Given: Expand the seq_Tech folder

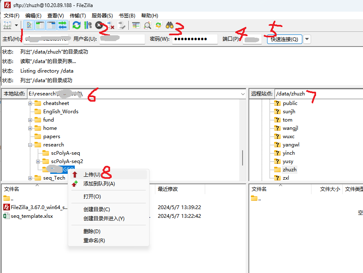Looking at the screenshot, I should coord(30,178).
